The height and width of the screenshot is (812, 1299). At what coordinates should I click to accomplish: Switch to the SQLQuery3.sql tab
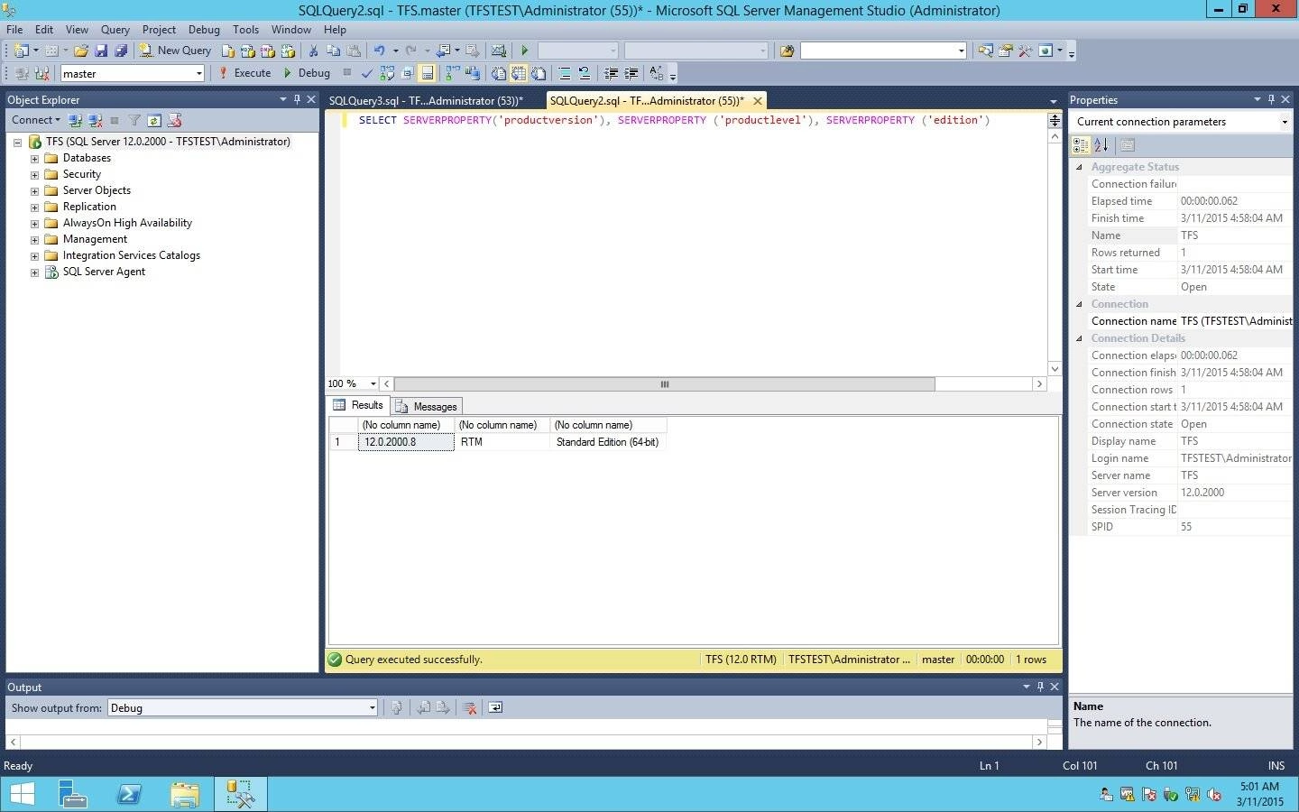pos(426,100)
